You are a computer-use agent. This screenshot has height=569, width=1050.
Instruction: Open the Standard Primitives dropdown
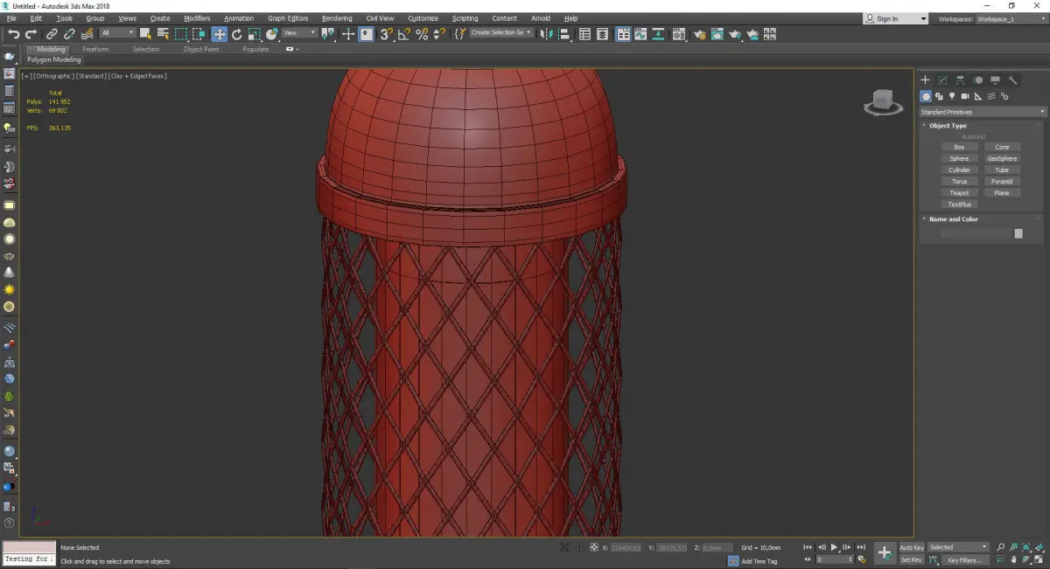(982, 112)
